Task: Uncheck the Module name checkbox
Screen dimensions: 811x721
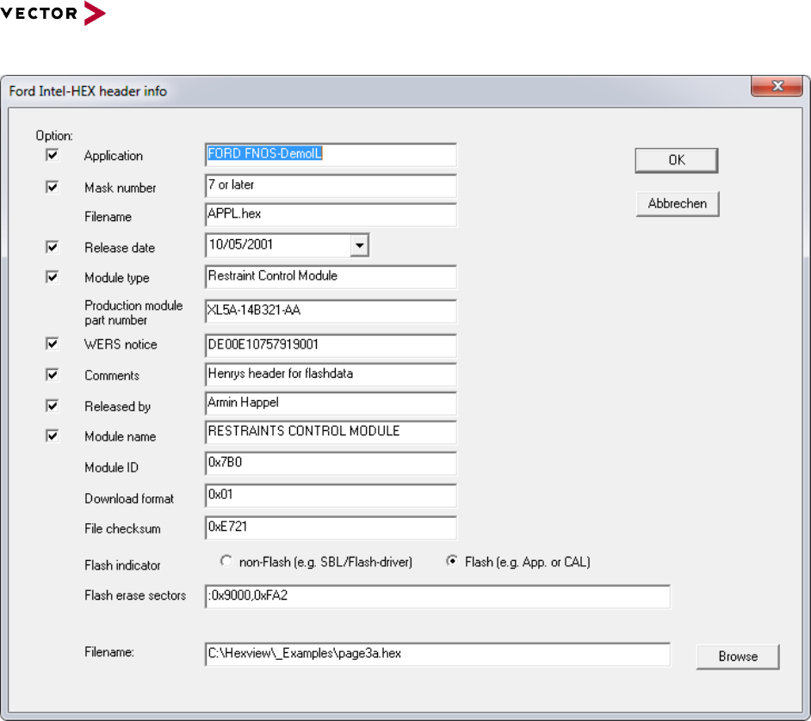Action: point(53,435)
